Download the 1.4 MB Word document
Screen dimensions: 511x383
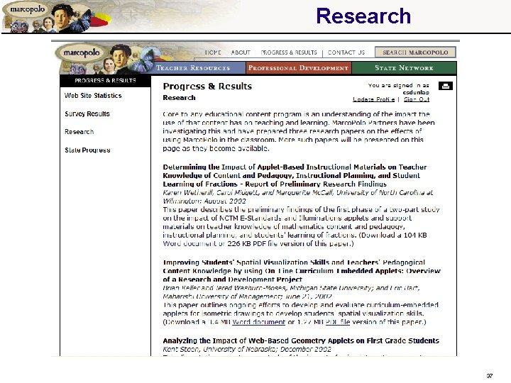click(259, 322)
